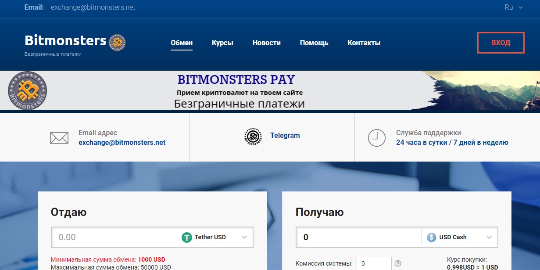540x270 pixels.
Task: Click the clock support service icon
Action: 376,137
